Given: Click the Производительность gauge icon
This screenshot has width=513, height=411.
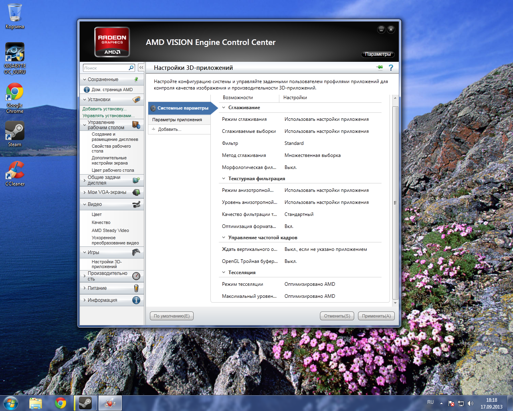Looking at the screenshot, I should [136, 276].
